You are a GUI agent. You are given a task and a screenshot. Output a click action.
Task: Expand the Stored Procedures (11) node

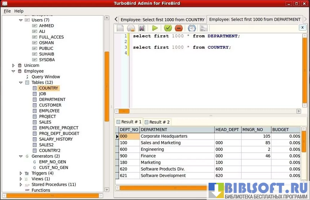21,184
